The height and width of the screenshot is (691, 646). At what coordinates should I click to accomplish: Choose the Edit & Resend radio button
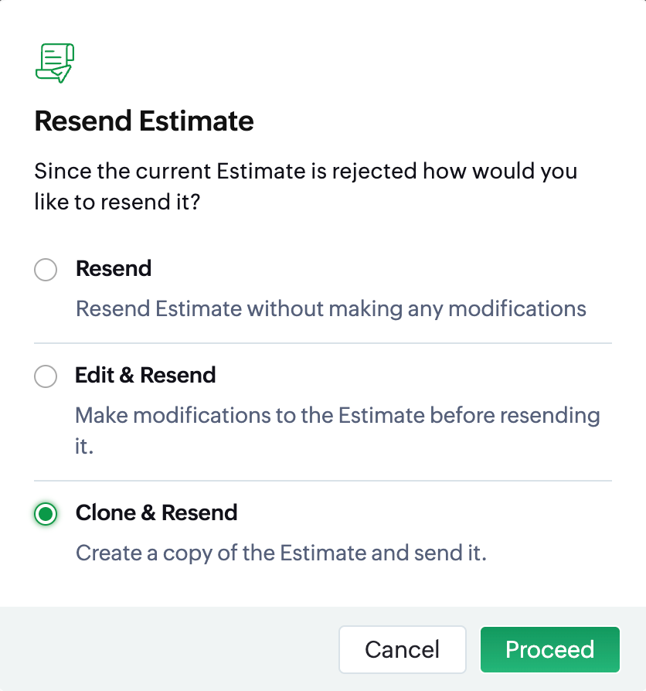pyautogui.click(x=46, y=376)
